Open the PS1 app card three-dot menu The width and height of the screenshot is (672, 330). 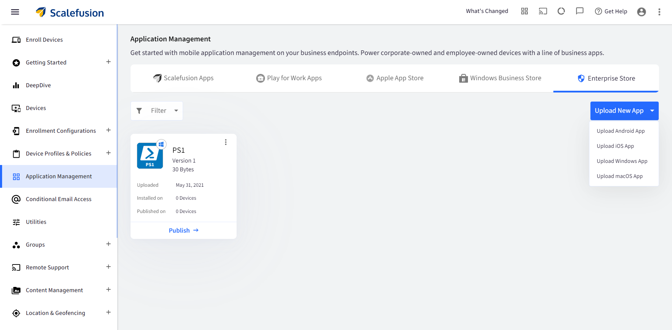click(226, 142)
